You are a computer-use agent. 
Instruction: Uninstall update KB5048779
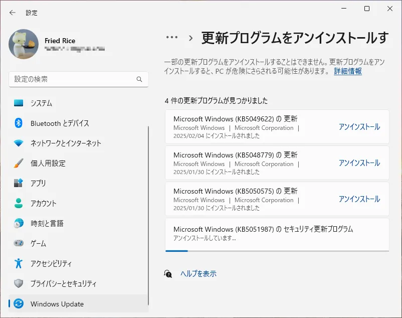point(359,163)
